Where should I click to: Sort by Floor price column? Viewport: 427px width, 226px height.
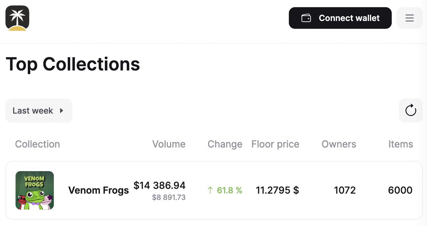pos(275,144)
